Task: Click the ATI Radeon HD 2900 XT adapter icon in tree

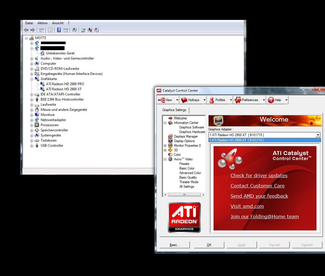Action: click(42, 89)
